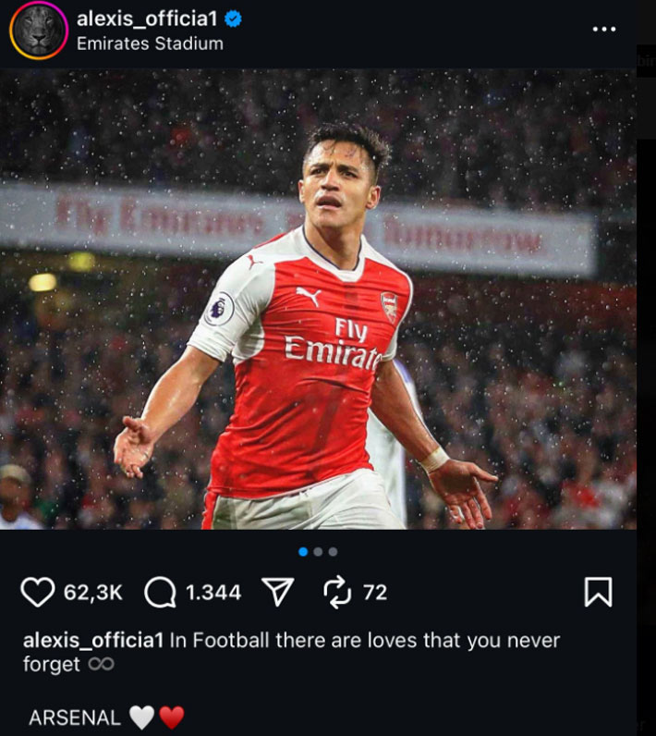Open alexis_officia1 profile from header username
The height and width of the screenshot is (736, 656).
pyautogui.click(x=147, y=19)
